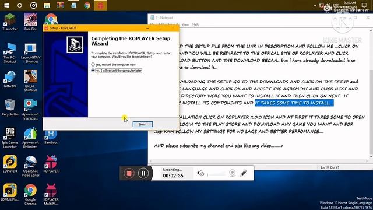Screen dimensions: 373x210
Task: Open Apowersoft Unlimited desktop icon
Action: (30, 138)
